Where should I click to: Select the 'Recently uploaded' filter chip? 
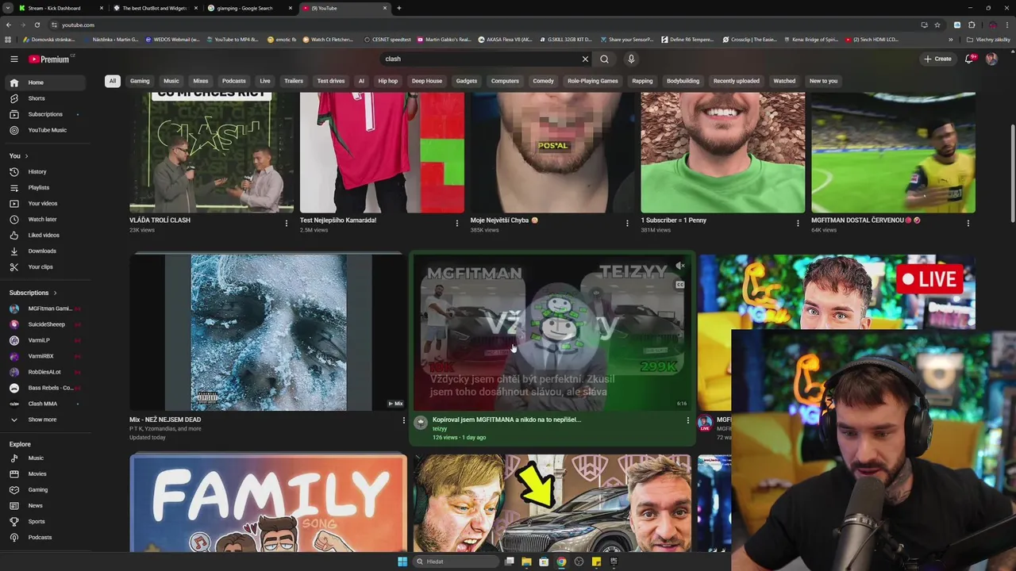point(737,81)
